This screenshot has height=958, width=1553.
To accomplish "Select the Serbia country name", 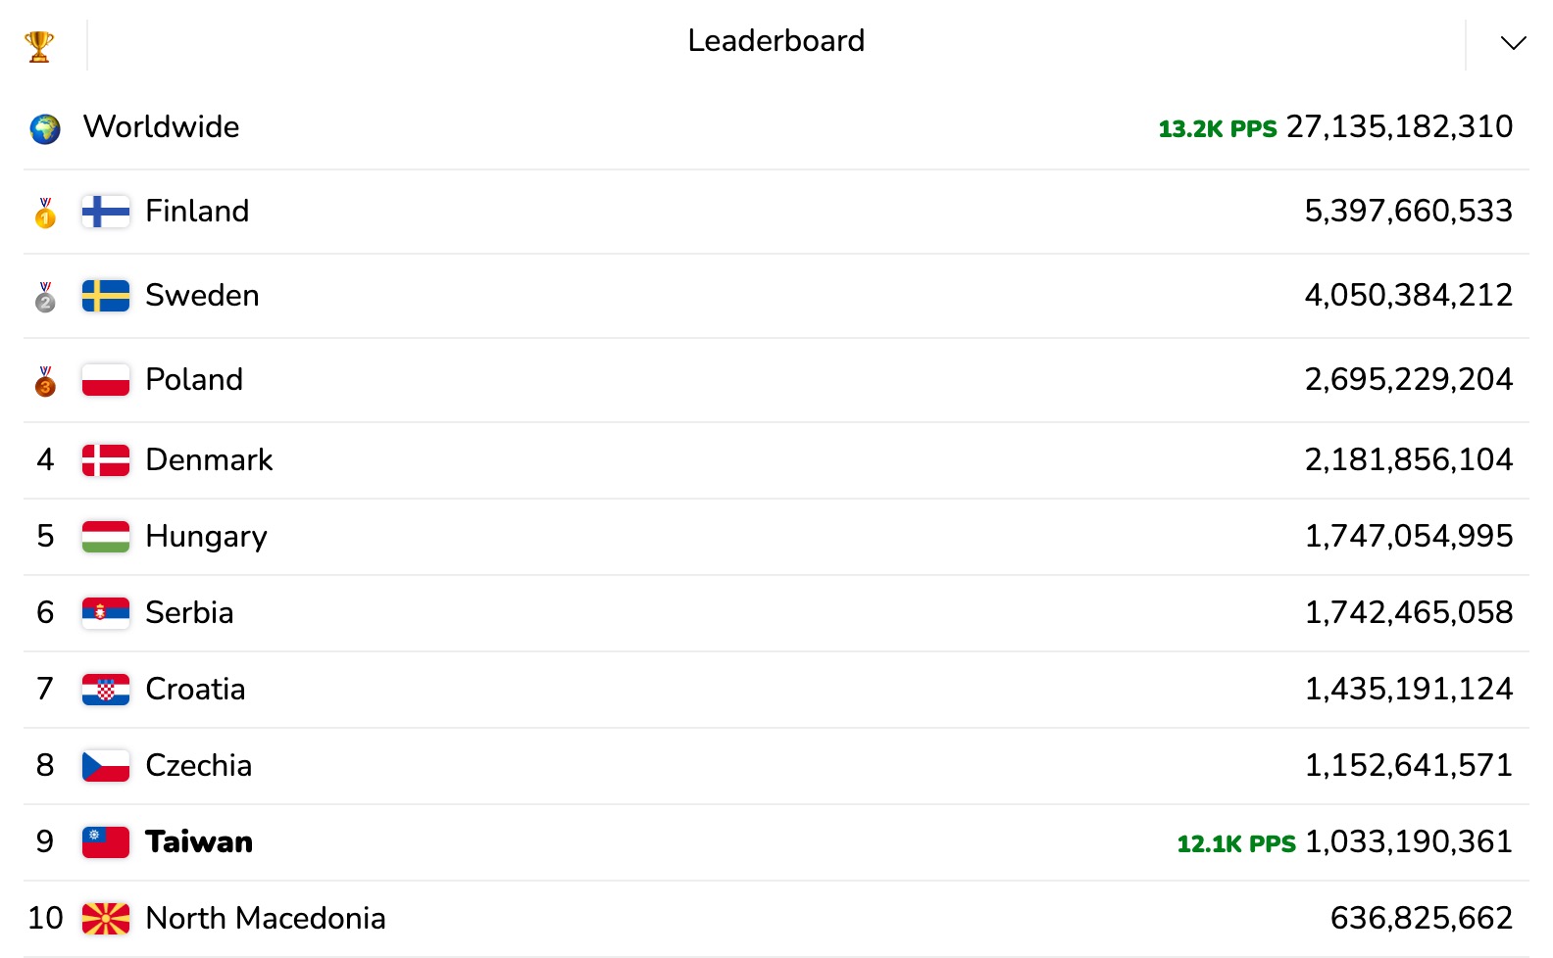I will (x=189, y=612).
